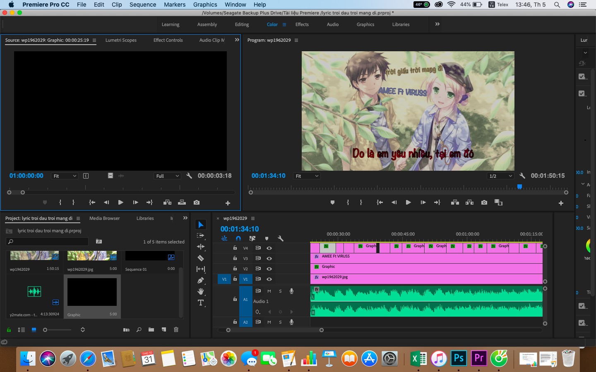This screenshot has width=596, height=372.
Task: Click Insert button in Source monitor
Action: tap(167, 203)
